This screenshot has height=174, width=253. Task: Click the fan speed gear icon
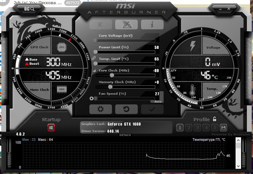coord(92,98)
